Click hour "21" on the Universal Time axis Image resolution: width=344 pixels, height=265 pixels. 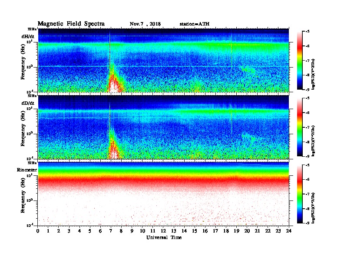click(257, 231)
